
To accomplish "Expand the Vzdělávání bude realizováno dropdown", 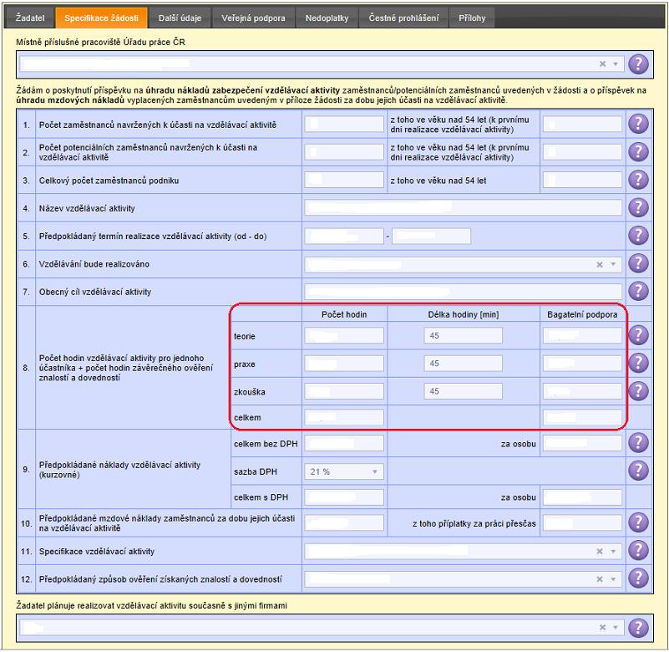I will coord(613,265).
